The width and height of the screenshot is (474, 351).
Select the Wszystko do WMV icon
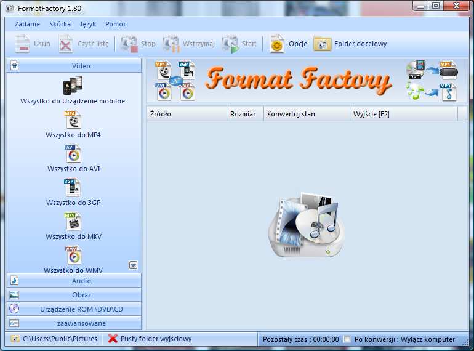[x=73, y=255]
